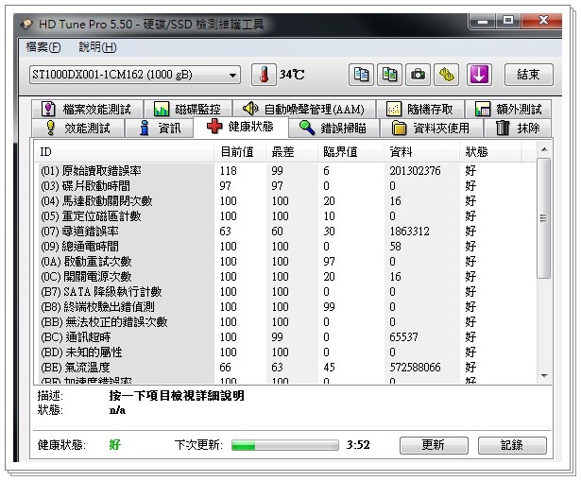The height and width of the screenshot is (481, 581).
Task: Switch to the 效能測試 tab
Action: point(77,129)
